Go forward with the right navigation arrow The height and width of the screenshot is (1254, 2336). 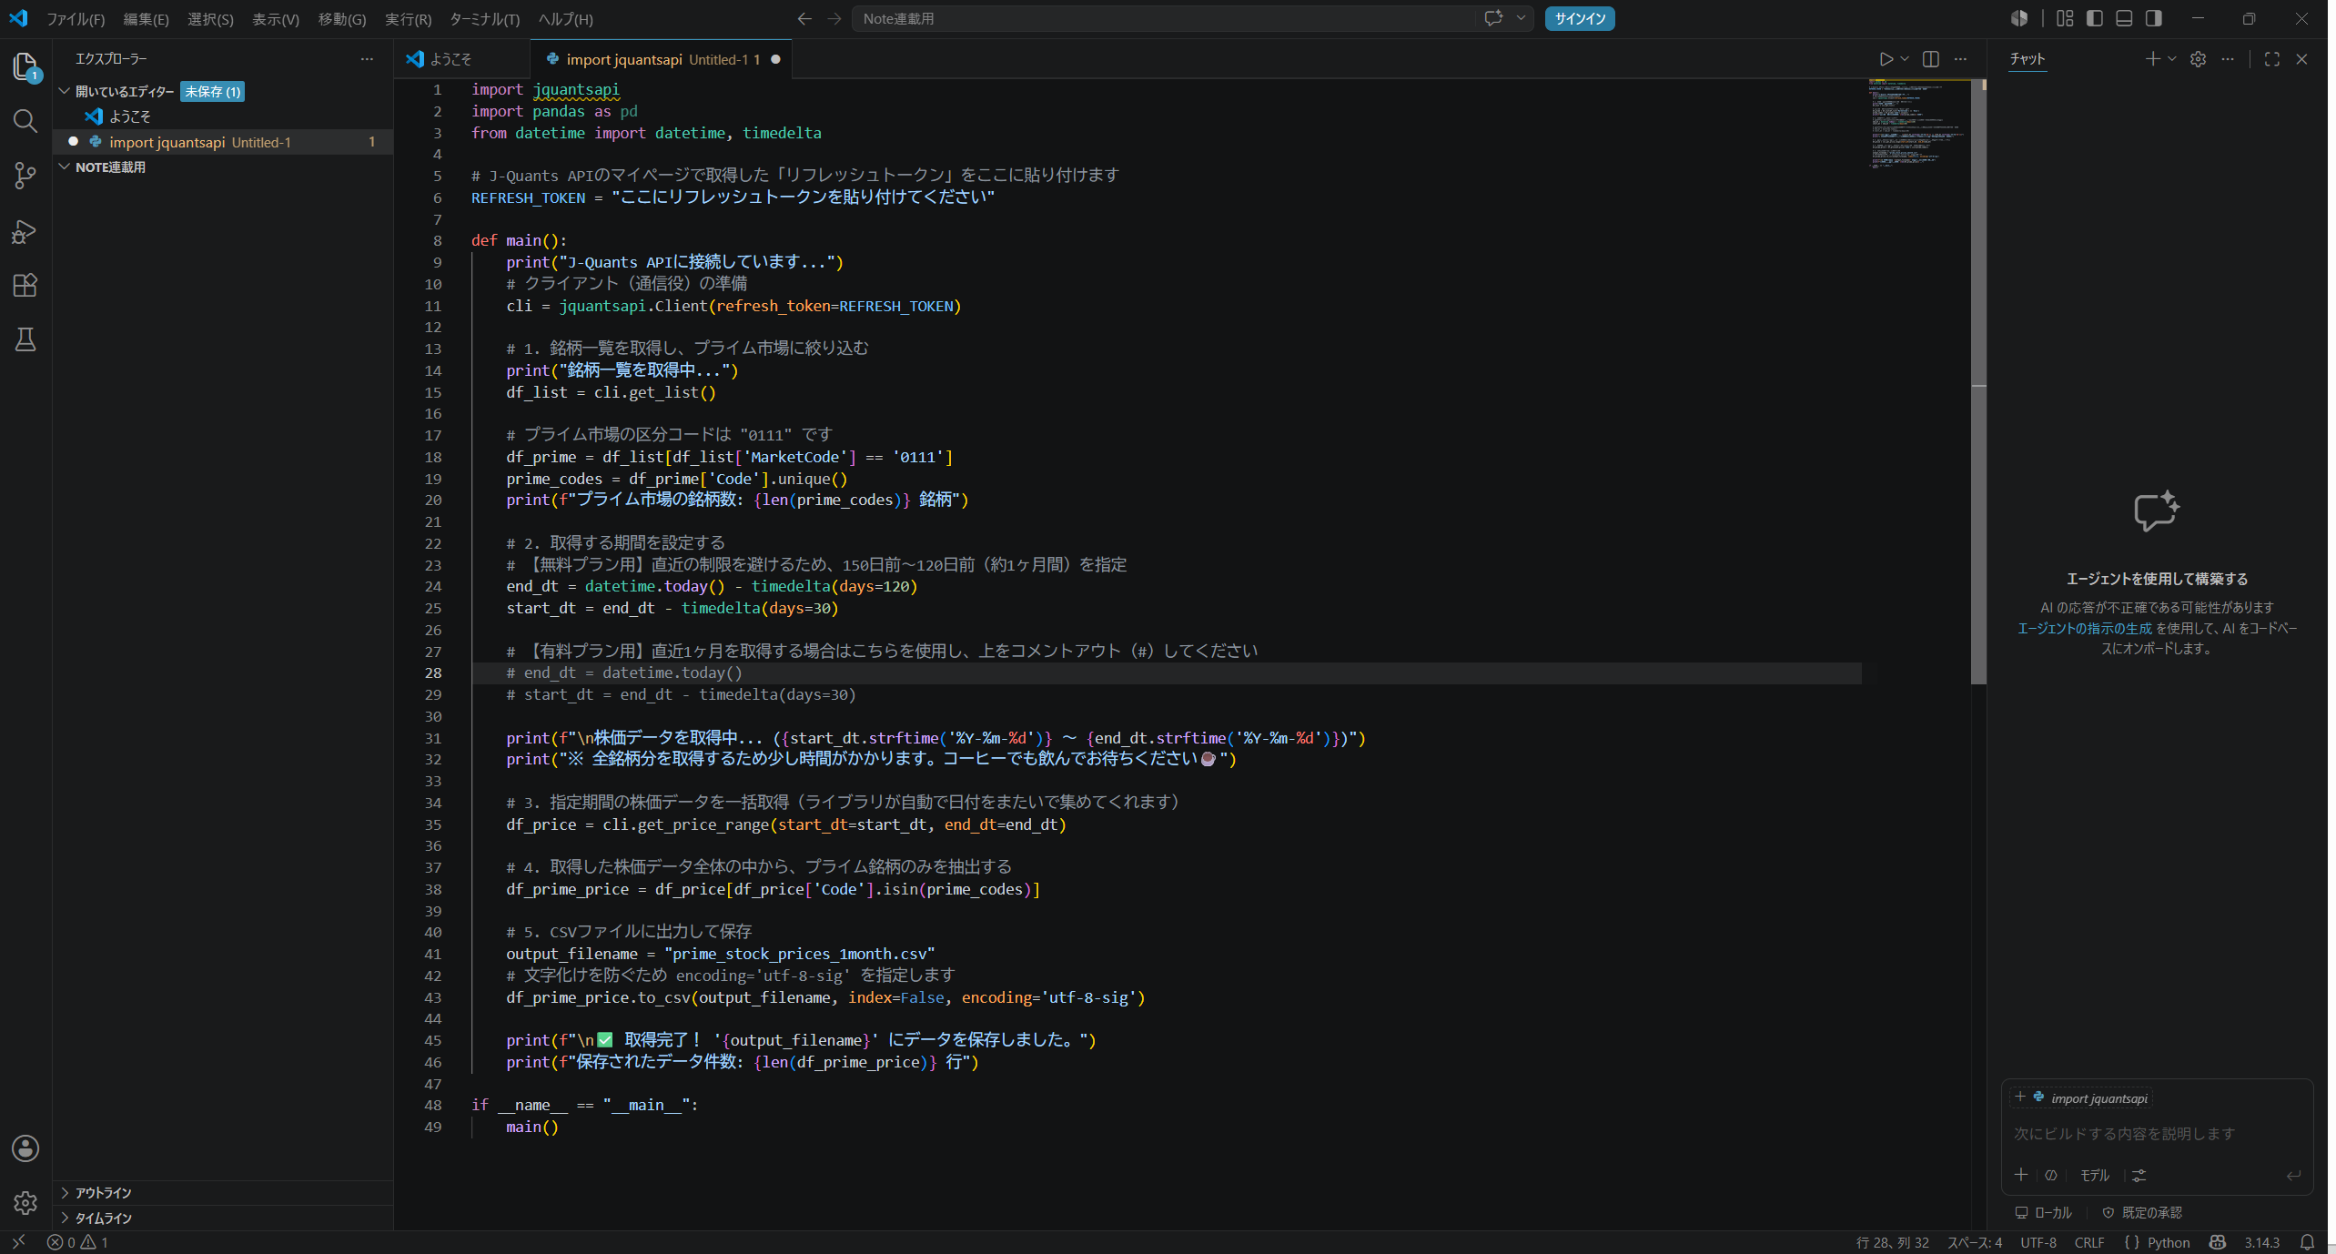[x=834, y=18]
